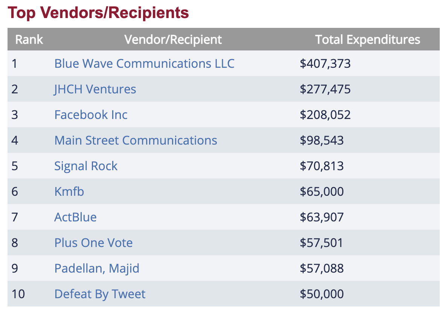The width and height of the screenshot is (442, 311).
Task: Select the $98,543 expenditure cell
Action: [x=322, y=140]
